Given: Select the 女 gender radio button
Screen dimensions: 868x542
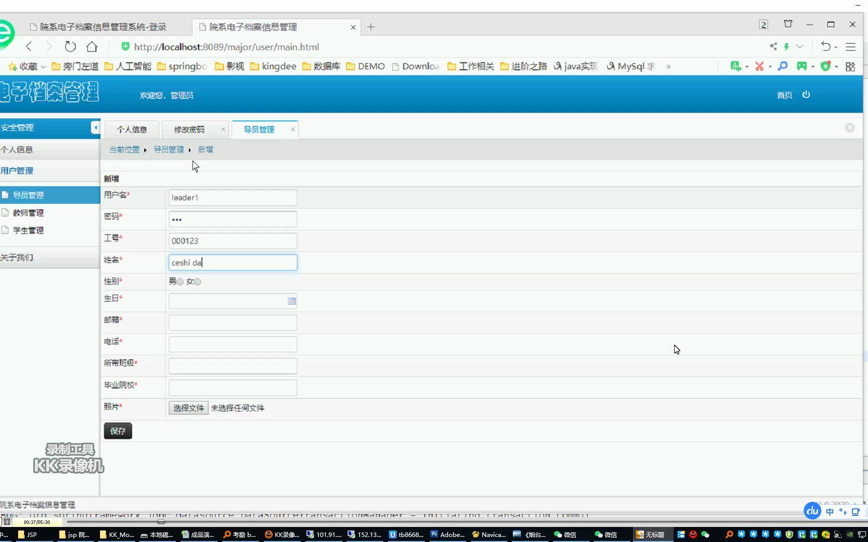Looking at the screenshot, I should click(197, 282).
